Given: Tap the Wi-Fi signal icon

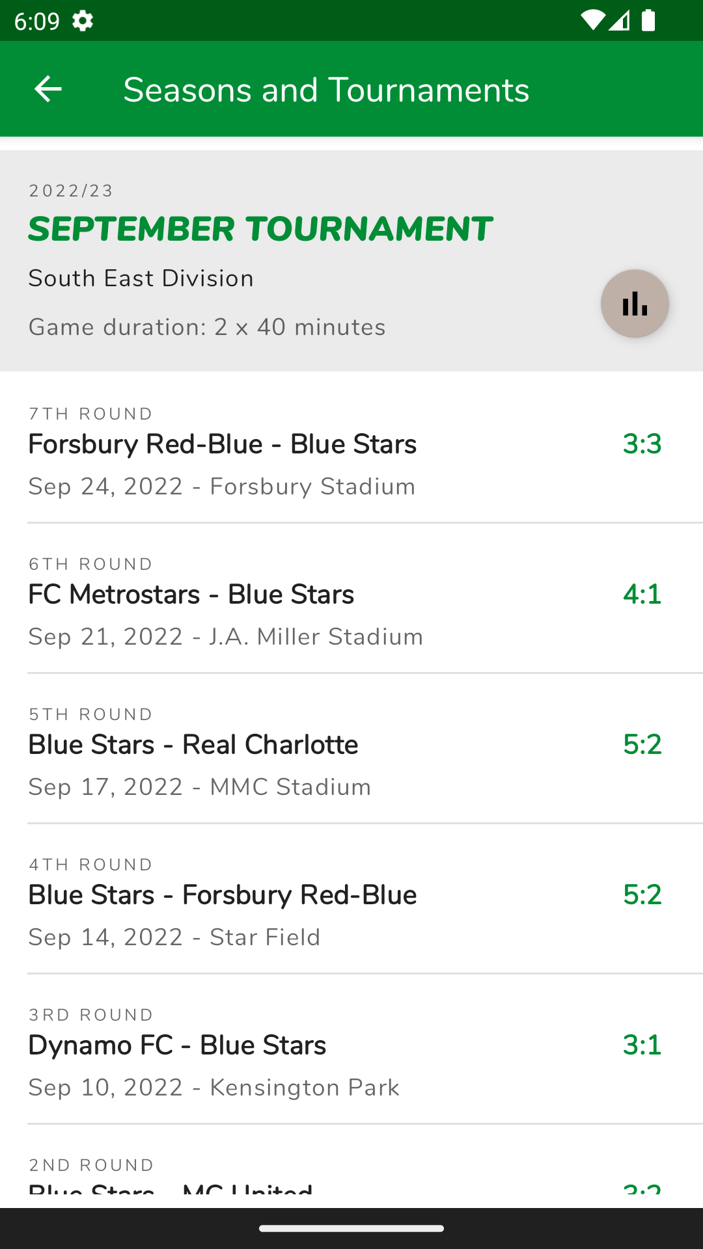Looking at the screenshot, I should point(592,21).
